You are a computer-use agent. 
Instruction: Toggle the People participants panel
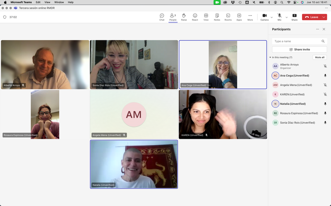click(173, 17)
